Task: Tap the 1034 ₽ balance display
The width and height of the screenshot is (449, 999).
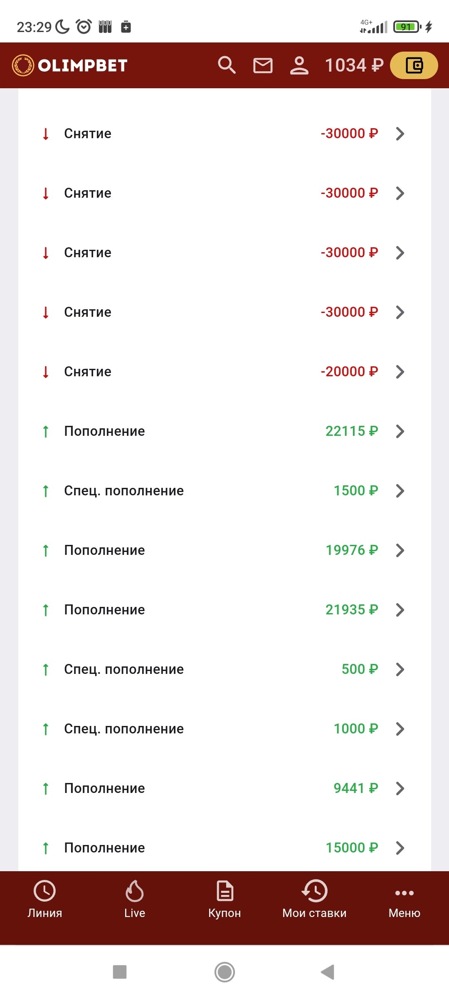Action: (354, 65)
